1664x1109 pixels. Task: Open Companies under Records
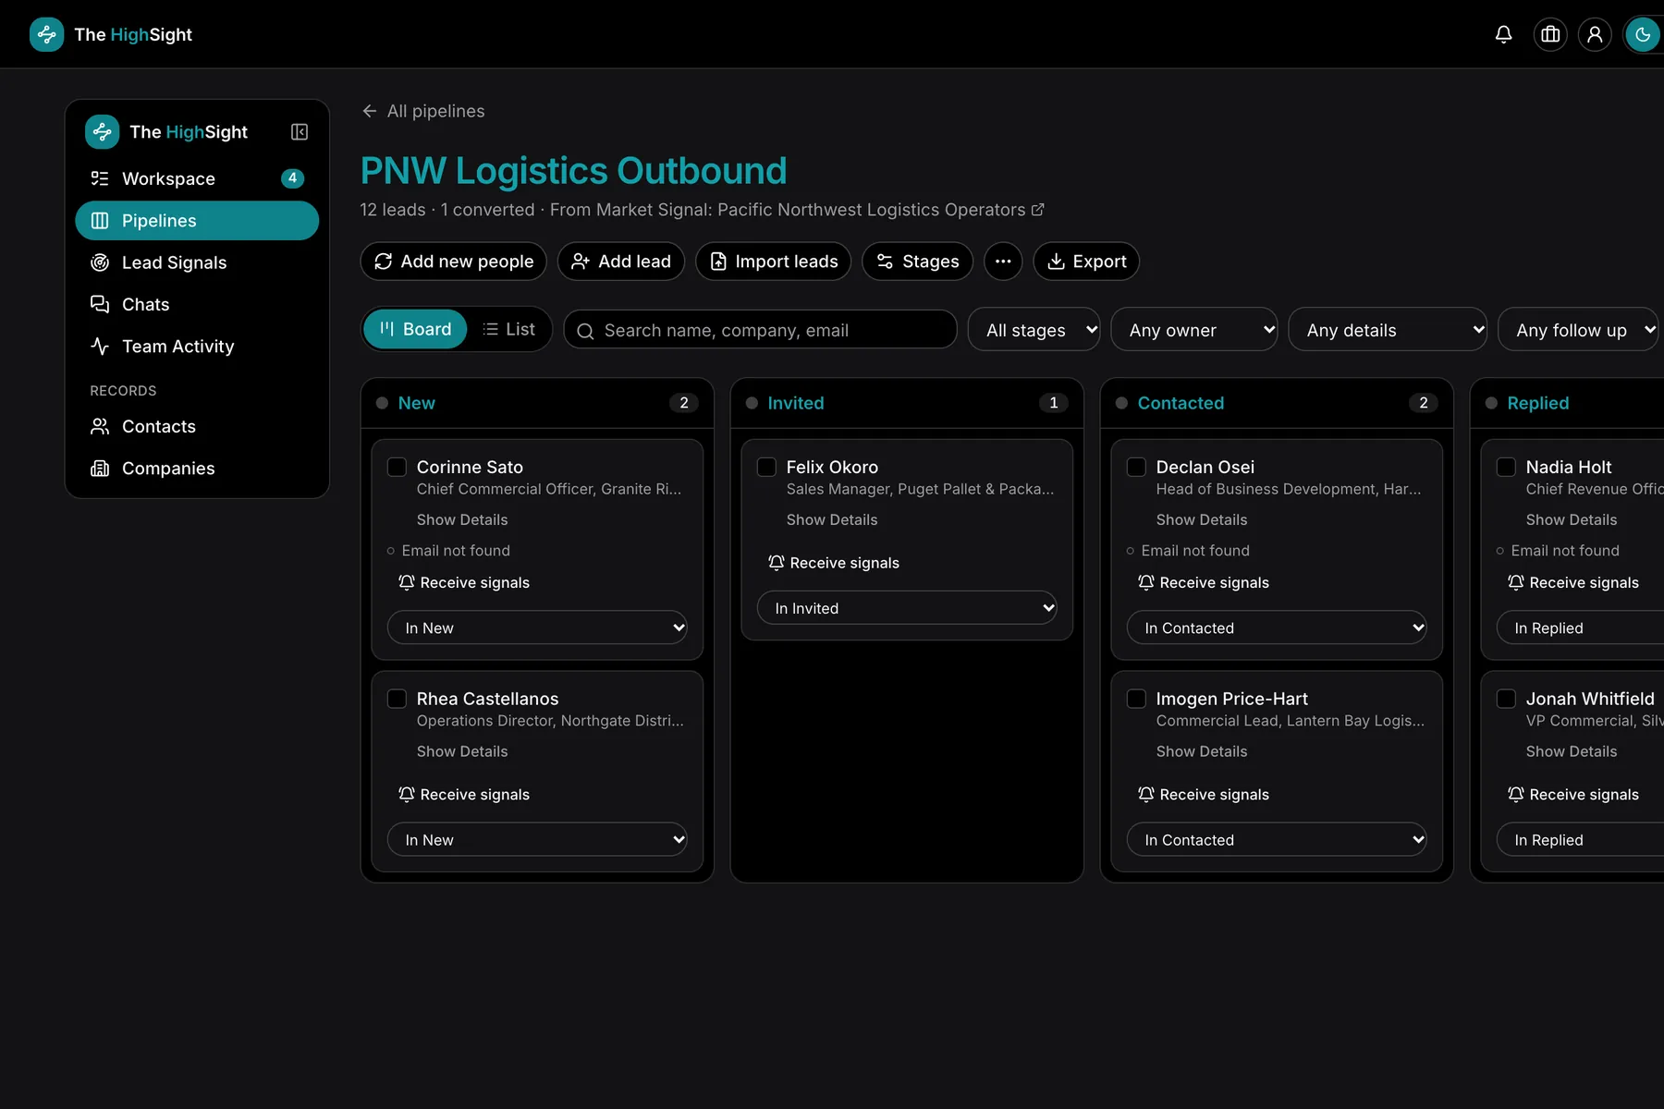(197, 469)
